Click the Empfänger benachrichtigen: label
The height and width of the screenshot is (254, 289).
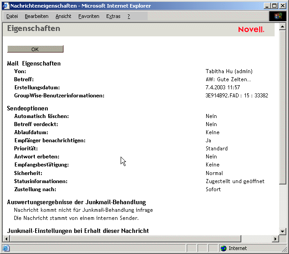50,140
